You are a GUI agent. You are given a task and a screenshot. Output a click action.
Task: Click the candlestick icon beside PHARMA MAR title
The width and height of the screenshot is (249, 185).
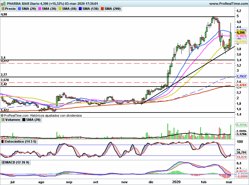click(3, 3)
